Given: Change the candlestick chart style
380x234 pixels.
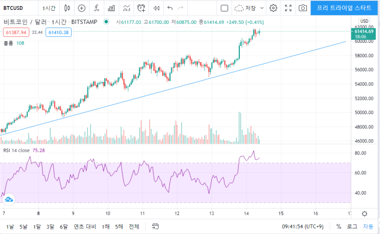Looking at the screenshot, I should (x=67, y=8).
